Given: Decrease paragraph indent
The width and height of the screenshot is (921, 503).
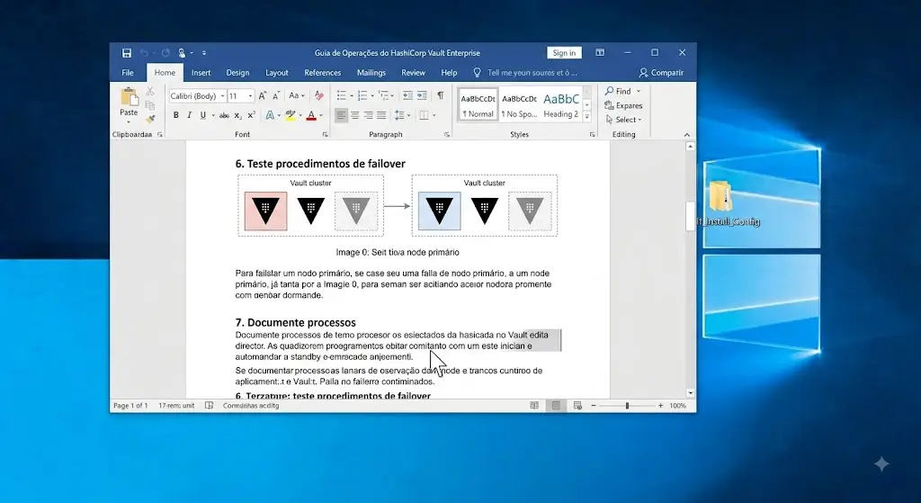Looking at the screenshot, I should (407, 95).
